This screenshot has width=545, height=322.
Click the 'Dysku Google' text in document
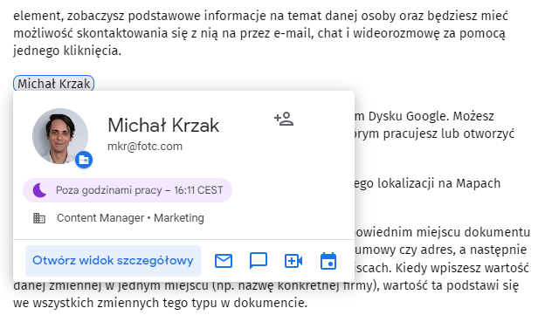[x=408, y=116]
